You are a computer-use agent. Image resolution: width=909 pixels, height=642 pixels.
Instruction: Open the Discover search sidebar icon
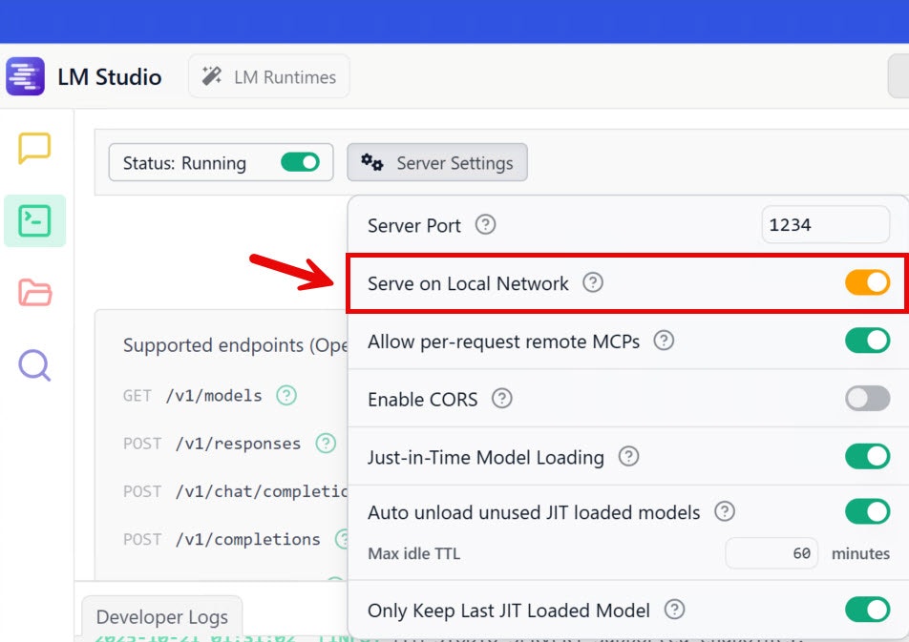(x=34, y=365)
